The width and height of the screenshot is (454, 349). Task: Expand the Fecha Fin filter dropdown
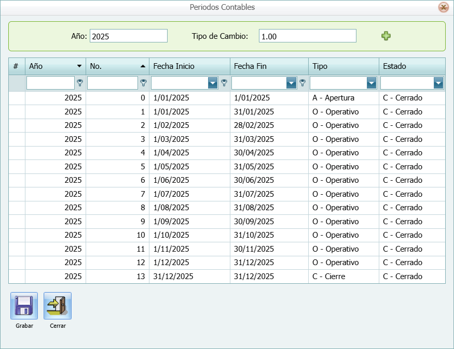291,83
